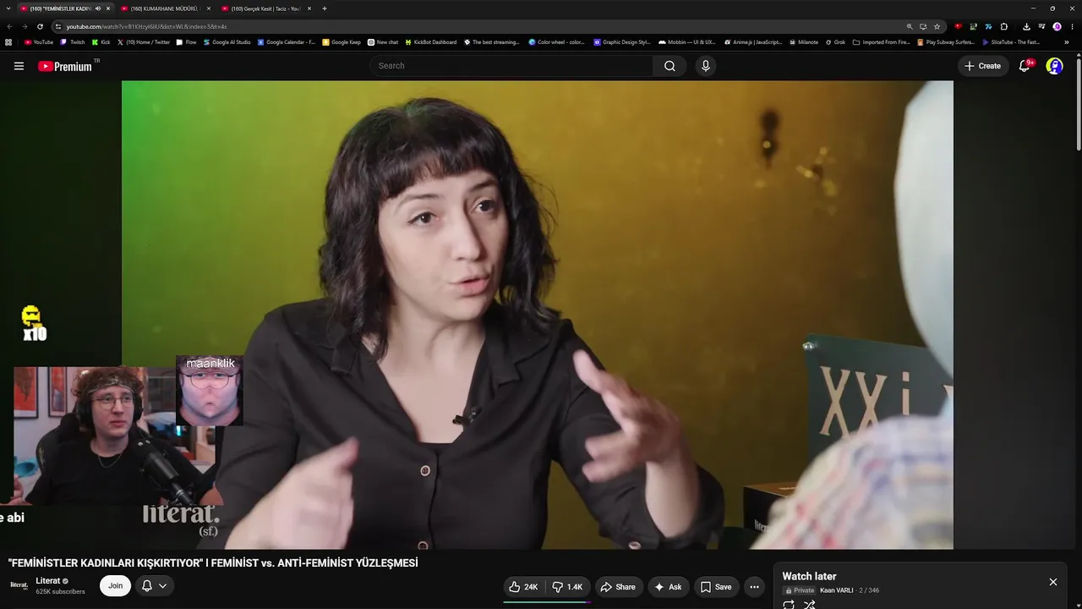This screenshot has width=1082, height=609.
Task: Mute the first tab via speaker icon
Action: tap(98, 8)
